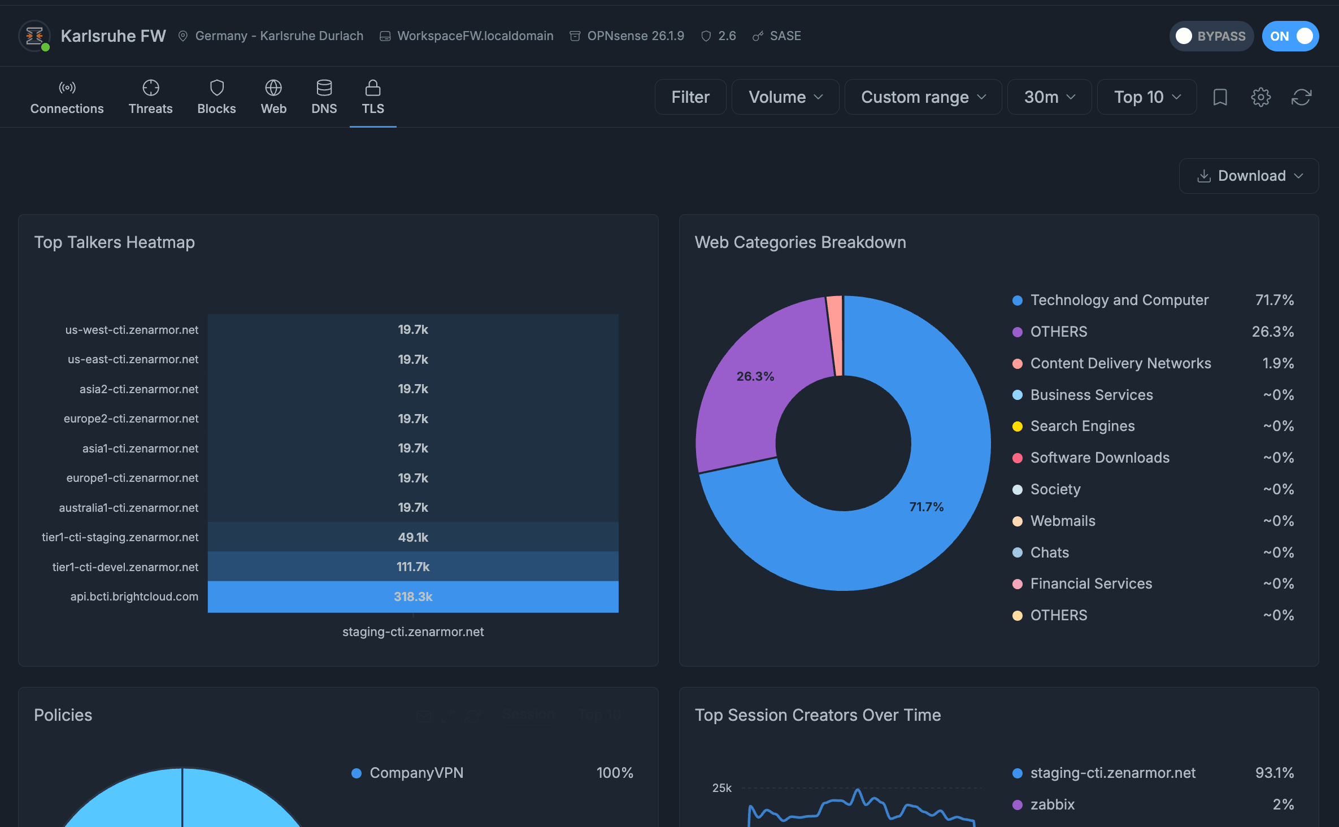
Task: Open report settings gear icon
Action: click(1260, 97)
